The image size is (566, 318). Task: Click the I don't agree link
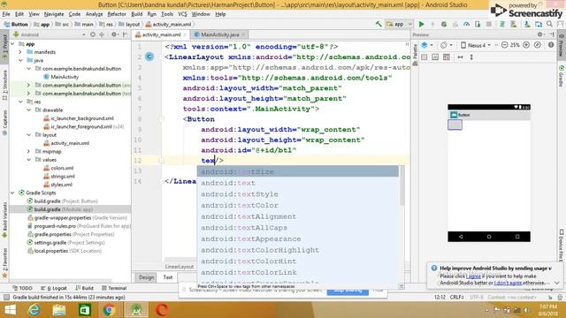pyautogui.click(x=508, y=283)
